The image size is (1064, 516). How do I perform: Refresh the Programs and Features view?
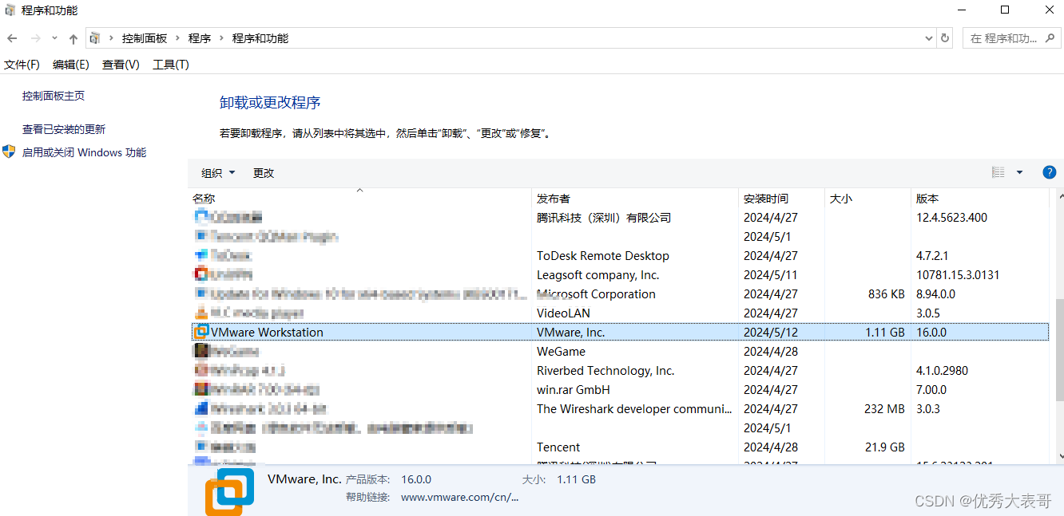946,37
